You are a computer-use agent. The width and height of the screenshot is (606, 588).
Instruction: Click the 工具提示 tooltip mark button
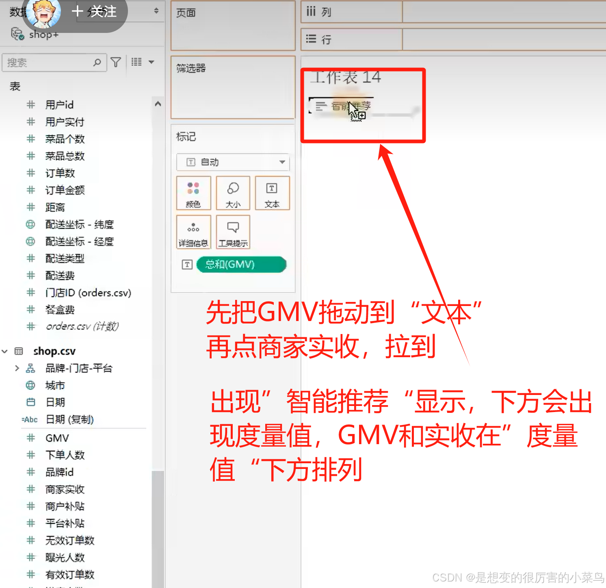pyautogui.click(x=233, y=232)
